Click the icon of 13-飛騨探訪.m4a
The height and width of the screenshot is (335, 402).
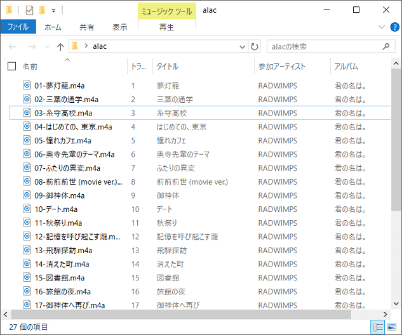coord(27,250)
